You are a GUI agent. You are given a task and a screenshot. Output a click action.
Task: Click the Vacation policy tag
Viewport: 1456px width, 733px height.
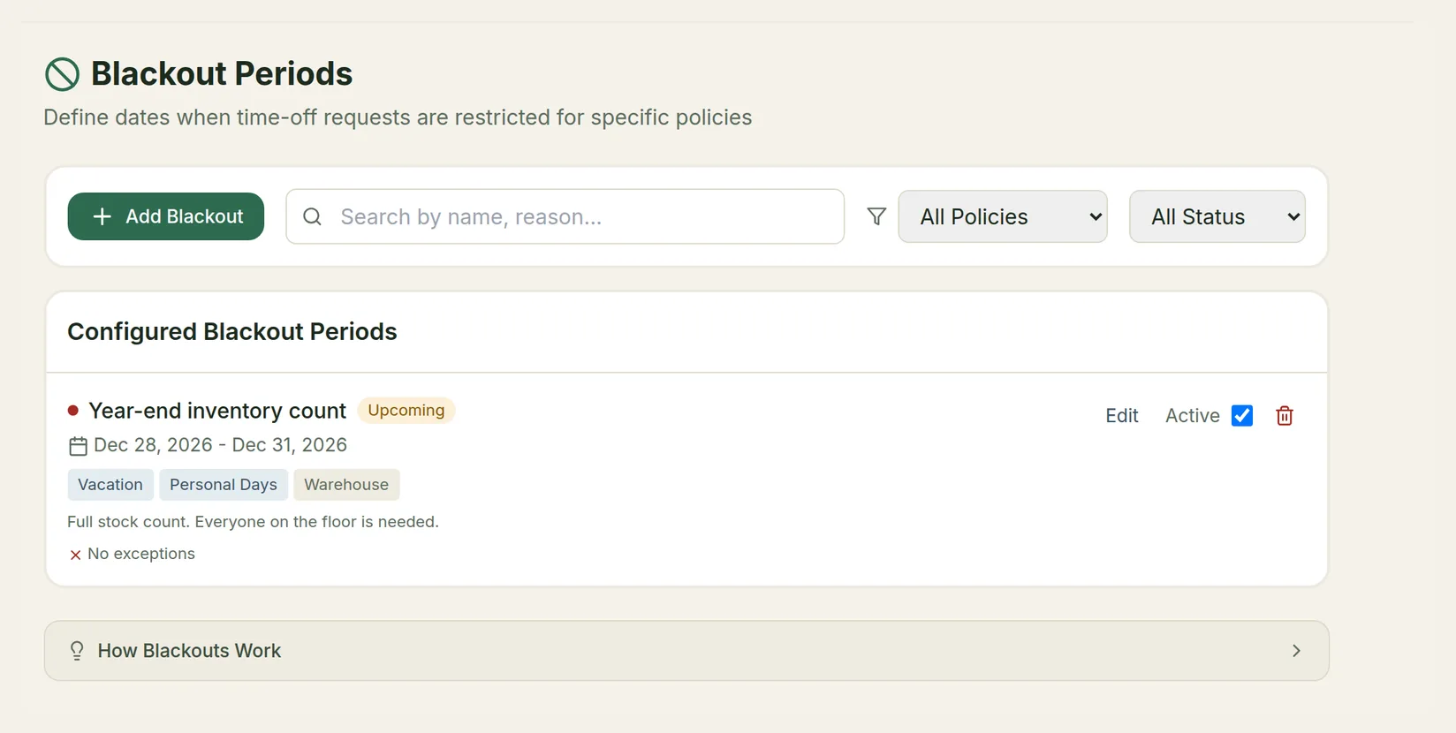pyautogui.click(x=110, y=485)
